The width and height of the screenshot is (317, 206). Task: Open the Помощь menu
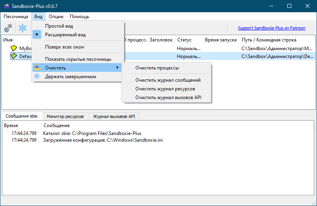(79, 17)
